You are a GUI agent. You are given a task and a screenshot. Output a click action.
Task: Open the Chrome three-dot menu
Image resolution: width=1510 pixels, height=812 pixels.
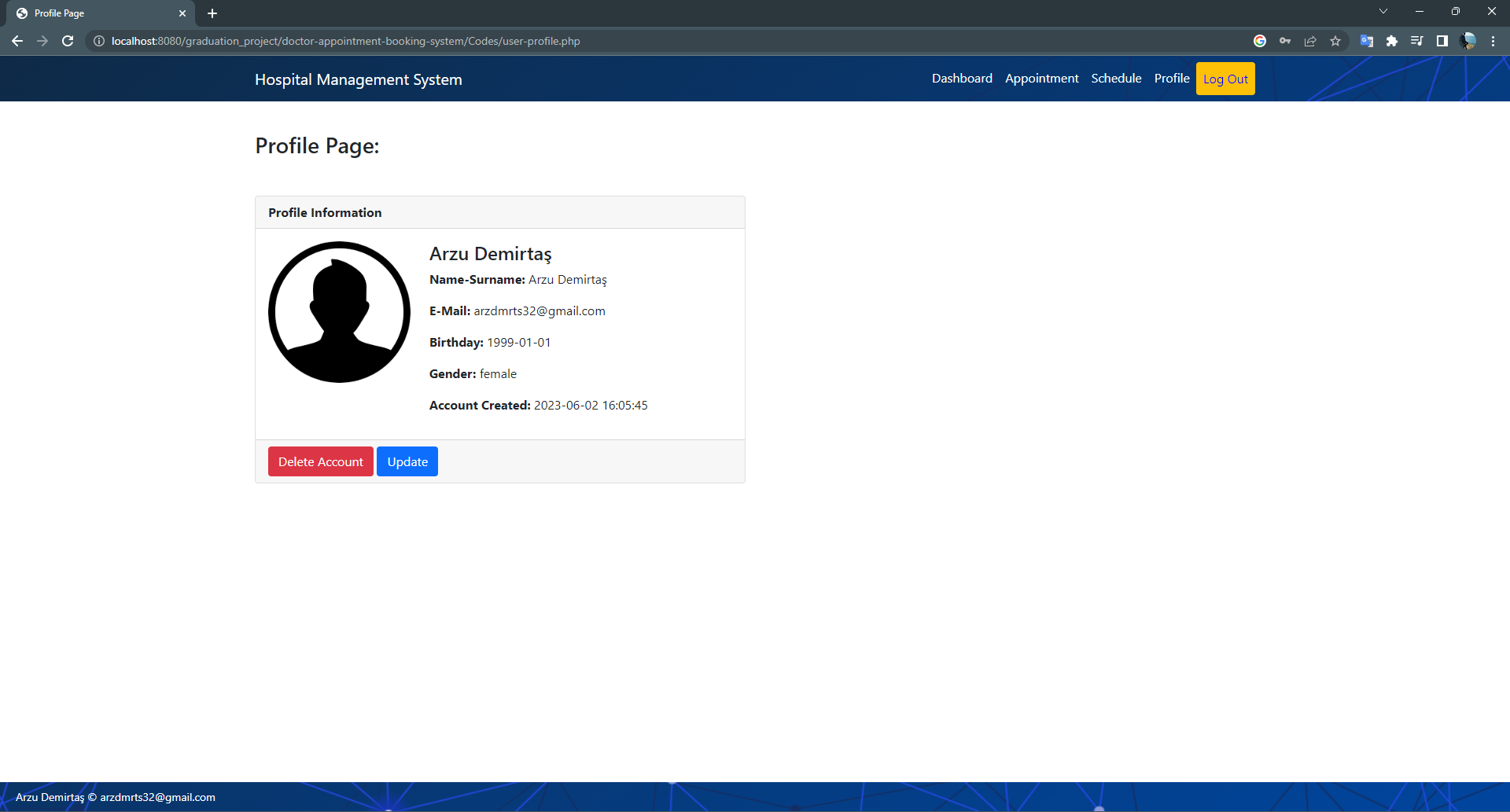1493,41
